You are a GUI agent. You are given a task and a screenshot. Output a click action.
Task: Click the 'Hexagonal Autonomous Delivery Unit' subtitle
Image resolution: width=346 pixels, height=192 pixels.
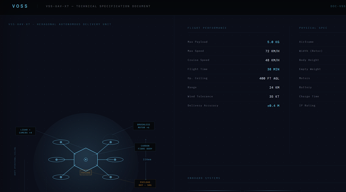click(x=74, y=24)
